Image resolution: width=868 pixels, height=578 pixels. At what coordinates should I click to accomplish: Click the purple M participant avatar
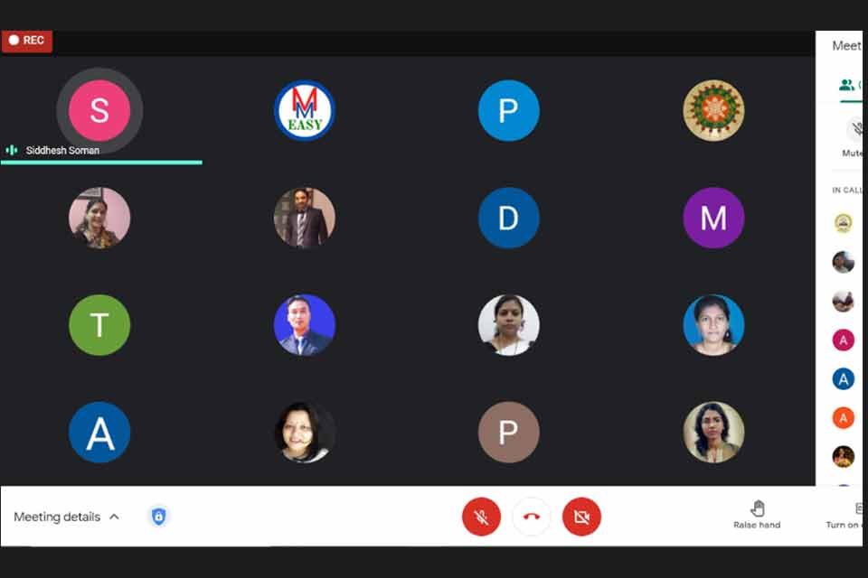pos(713,218)
